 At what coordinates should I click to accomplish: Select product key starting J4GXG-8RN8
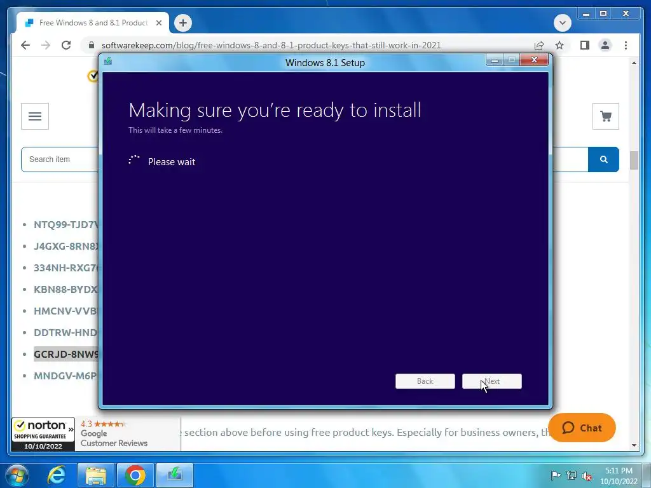coord(66,246)
